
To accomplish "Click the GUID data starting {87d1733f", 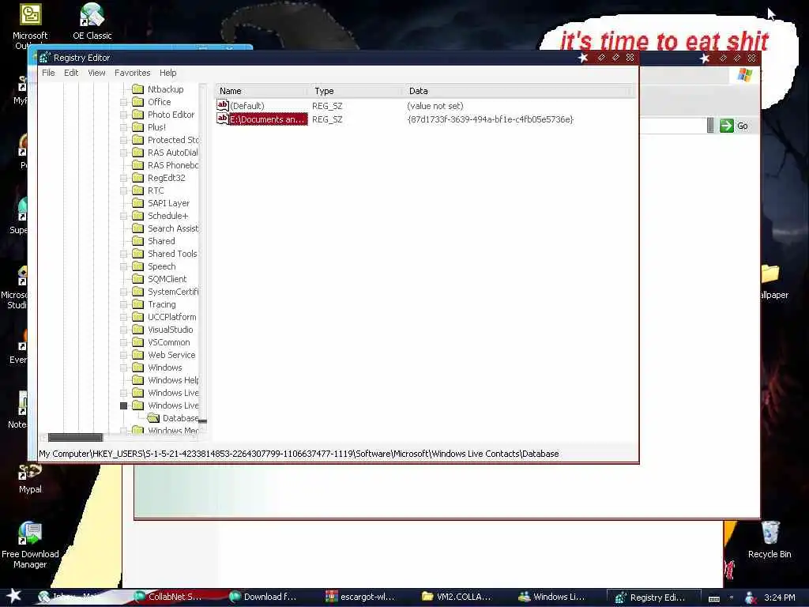I will 490,119.
